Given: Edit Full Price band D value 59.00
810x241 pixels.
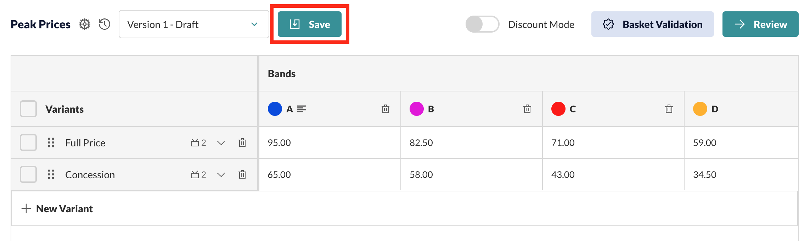Looking at the screenshot, I should (x=741, y=142).
